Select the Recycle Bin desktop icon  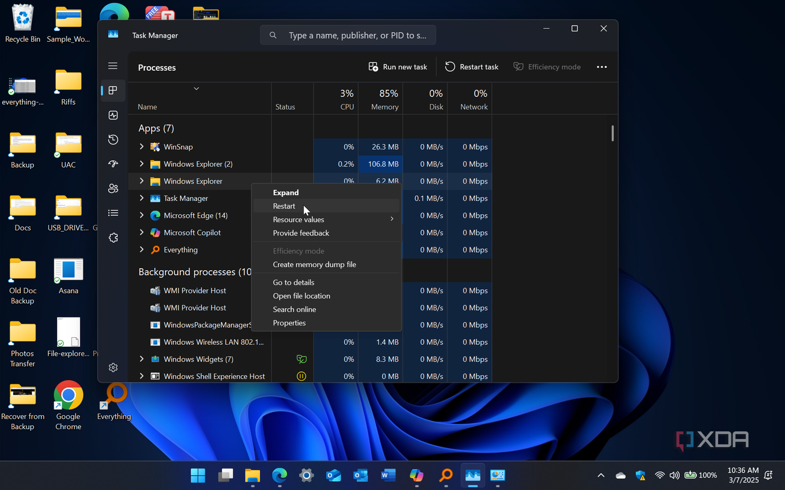click(23, 24)
